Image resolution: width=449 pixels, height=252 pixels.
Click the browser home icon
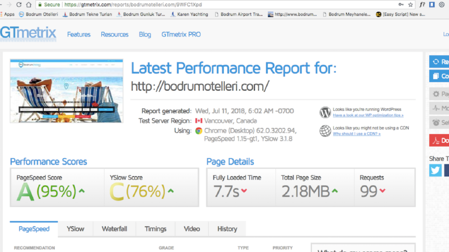(x=29, y=5)
